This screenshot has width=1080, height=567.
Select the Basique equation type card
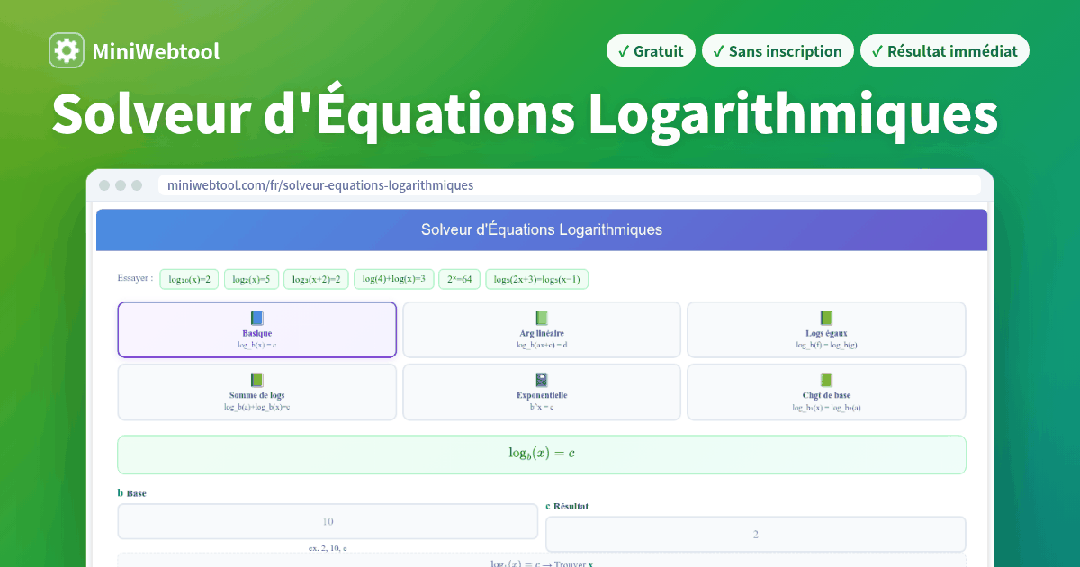pos(256,329)
